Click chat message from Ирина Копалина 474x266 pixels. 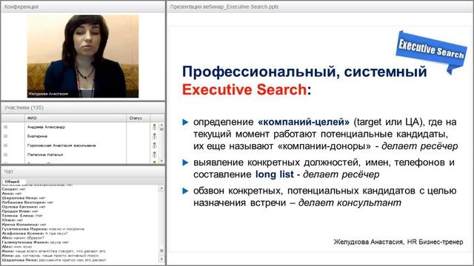pyautogui.click(x=24, y=225)
